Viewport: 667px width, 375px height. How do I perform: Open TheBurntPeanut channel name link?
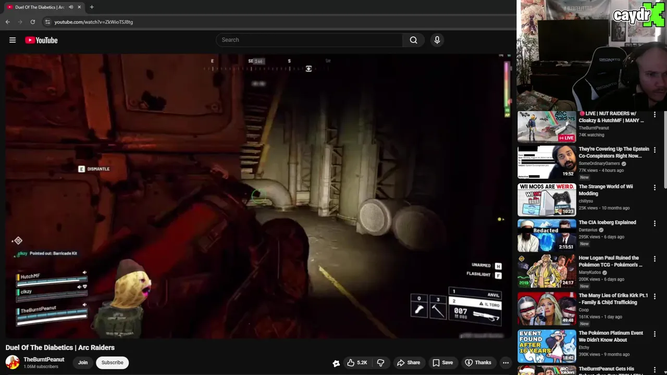point(44,359)
